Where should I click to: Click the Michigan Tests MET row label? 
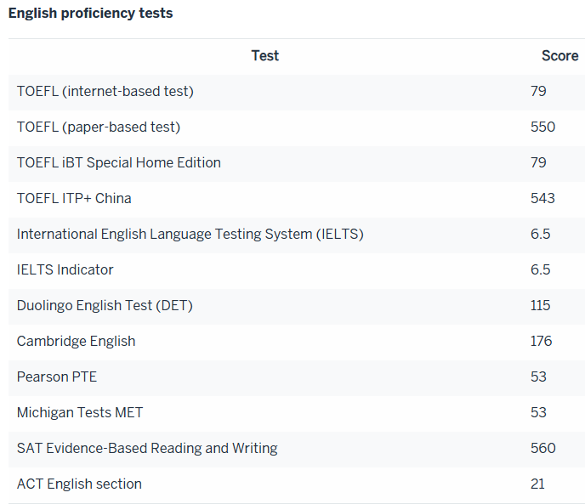[80, 412]
